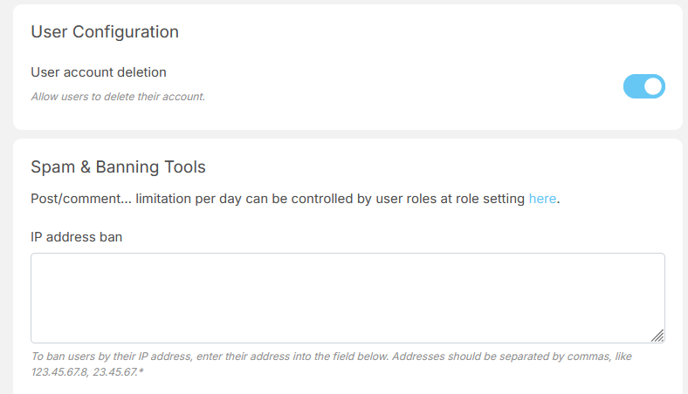Viewport: 688px width, 394px height.
Task: Click the 'User Configuration' heading
Action: [x=105, y=32]
